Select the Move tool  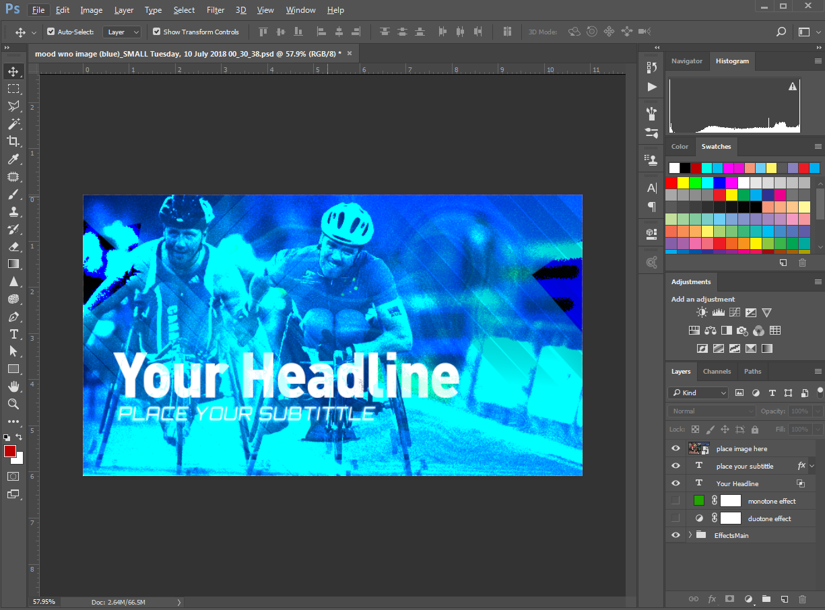pyautogui.click(x=13, y=71)
